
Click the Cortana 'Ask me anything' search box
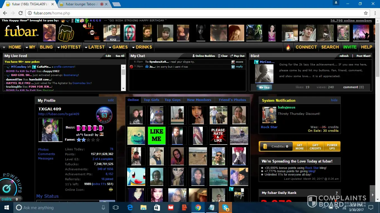tap(60, 207)
